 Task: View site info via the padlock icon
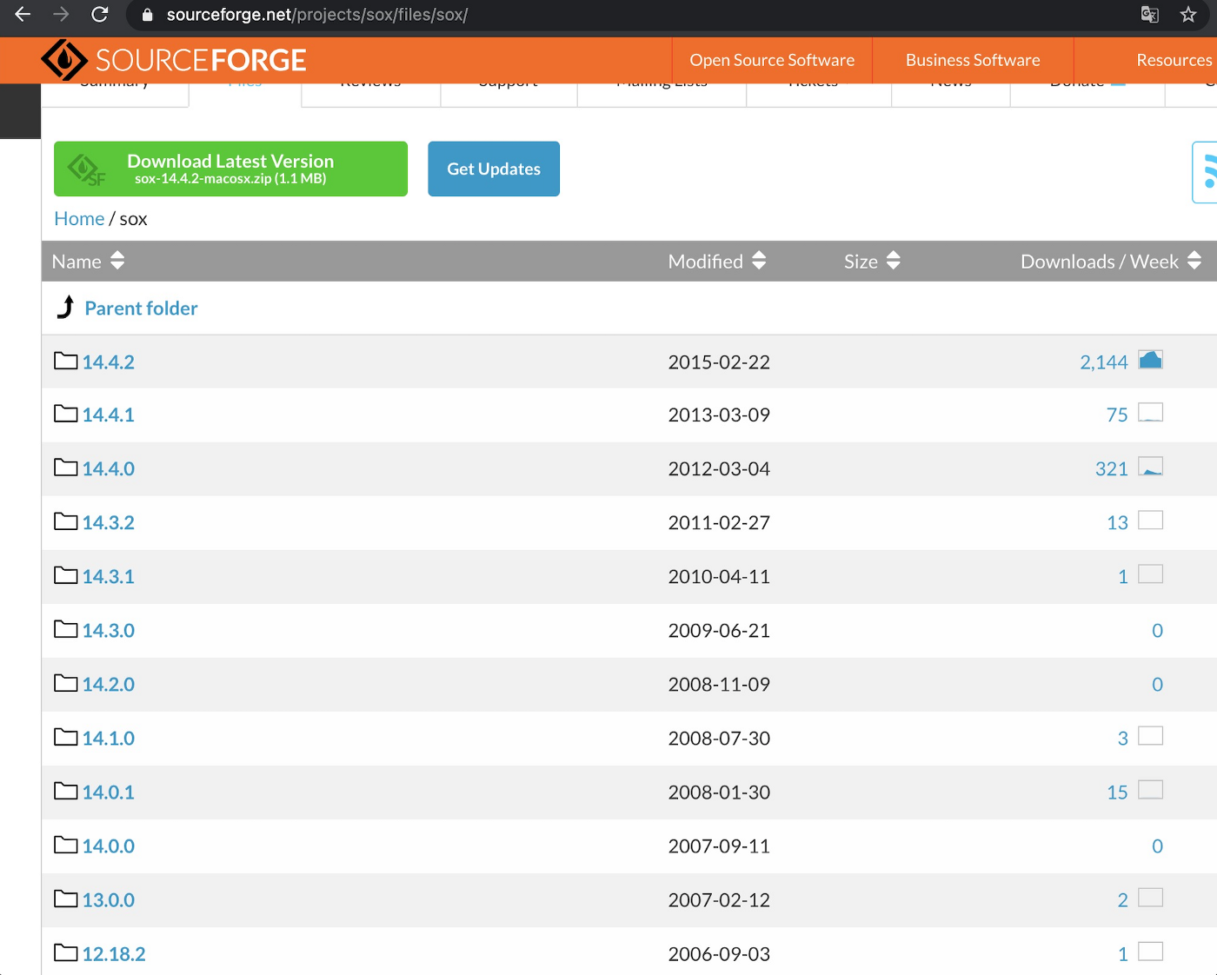coord(147,15)
